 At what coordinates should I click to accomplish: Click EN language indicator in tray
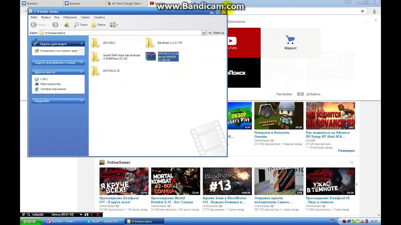(x=332, y=221)
